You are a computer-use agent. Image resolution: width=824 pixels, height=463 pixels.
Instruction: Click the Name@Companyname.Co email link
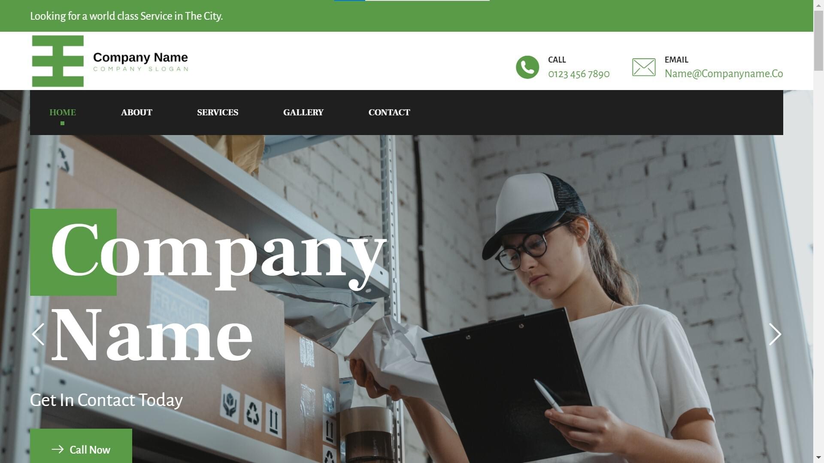[x=724, y=74]
